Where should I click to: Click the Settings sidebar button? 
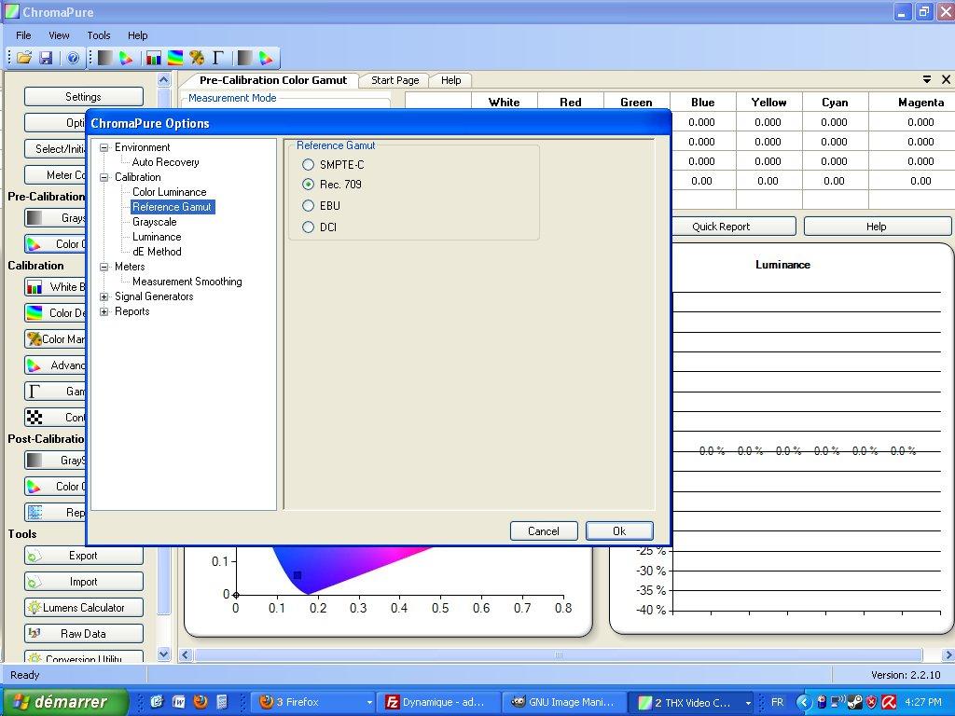pos(84,96)
